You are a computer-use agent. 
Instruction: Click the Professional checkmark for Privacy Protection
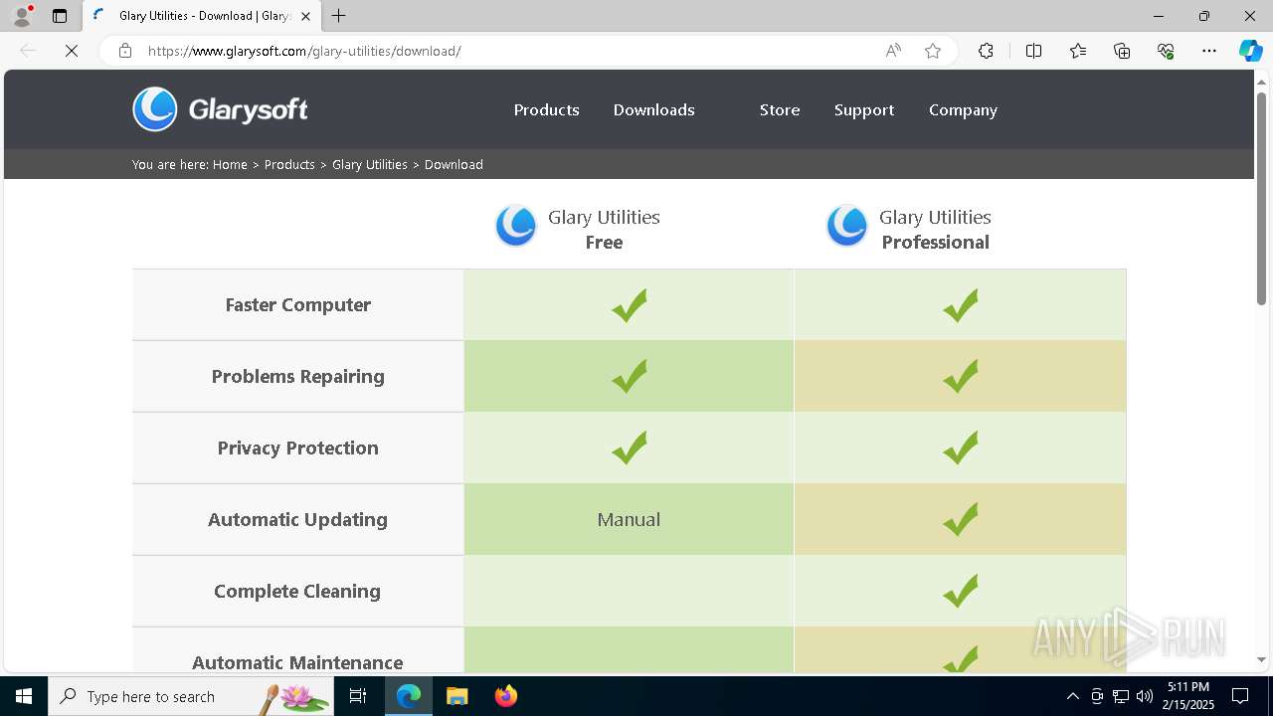pyautogui.click(x=961, y=448)
